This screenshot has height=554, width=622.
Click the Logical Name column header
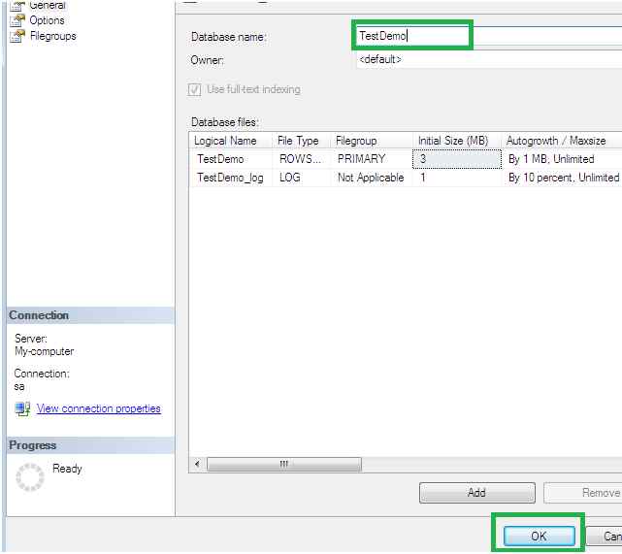pyautogui.click(x=231, y=141)
